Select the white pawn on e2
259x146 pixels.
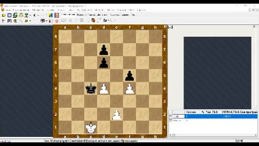pyautogui.click(x=117, y=115)
